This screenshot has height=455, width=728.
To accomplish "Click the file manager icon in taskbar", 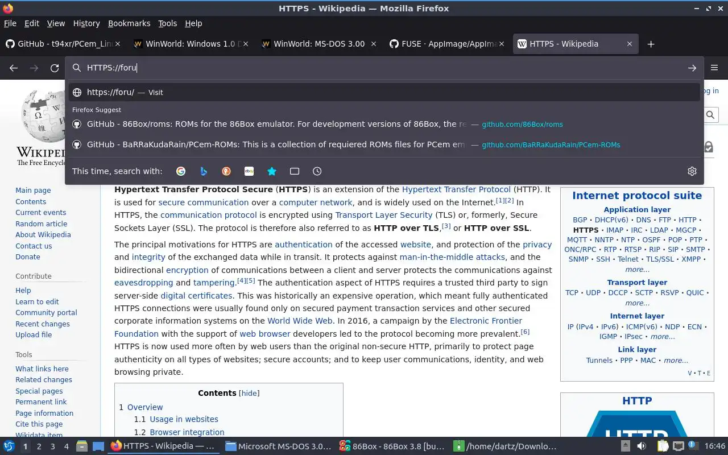I will coord(82,446).
